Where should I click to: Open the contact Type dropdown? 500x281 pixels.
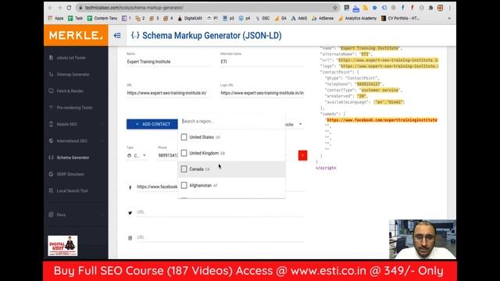click(x=137, y=155)
